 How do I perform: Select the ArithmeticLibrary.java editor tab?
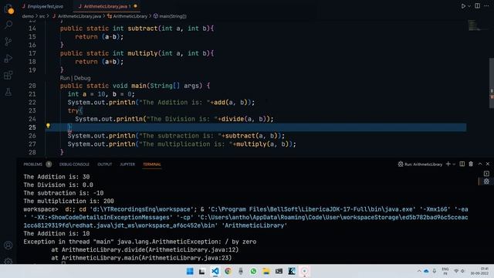[x=106, y=6]
